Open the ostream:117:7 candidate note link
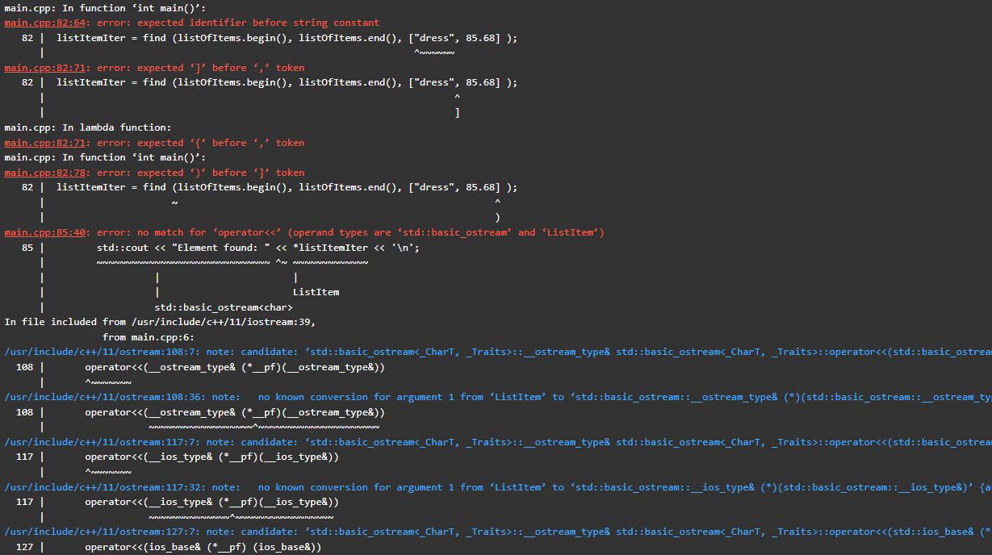The image size is (992, 555). tap(97, 441)
